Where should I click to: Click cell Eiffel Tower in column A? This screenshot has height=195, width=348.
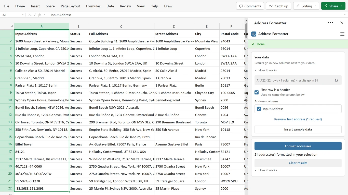[42, 144]
